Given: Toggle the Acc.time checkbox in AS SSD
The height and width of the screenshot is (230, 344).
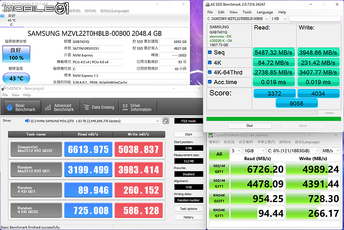Looking at the screenshot, I should click(210, 82).
